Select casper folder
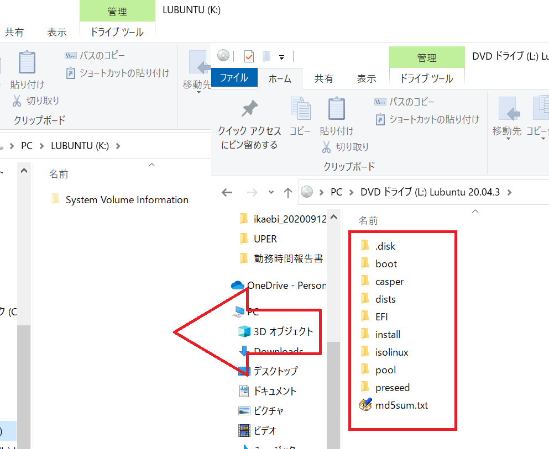Viewport: 549px width, 449px height. coord(382,282)
